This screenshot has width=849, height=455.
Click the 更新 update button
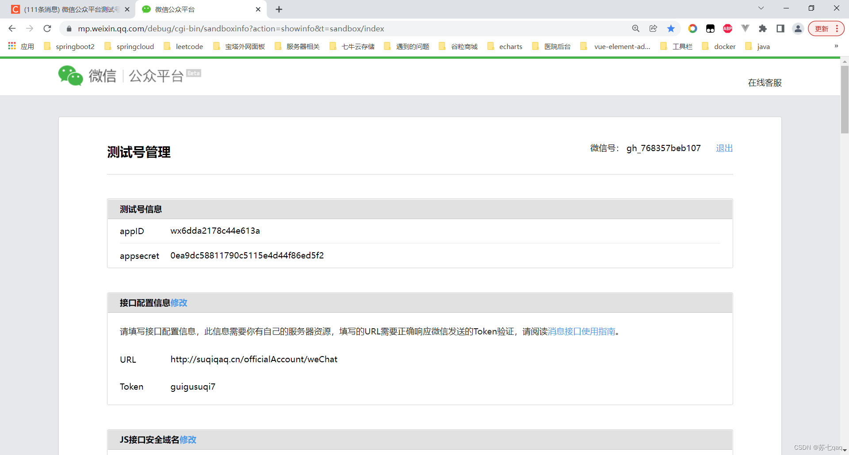(x=822, y=29)
